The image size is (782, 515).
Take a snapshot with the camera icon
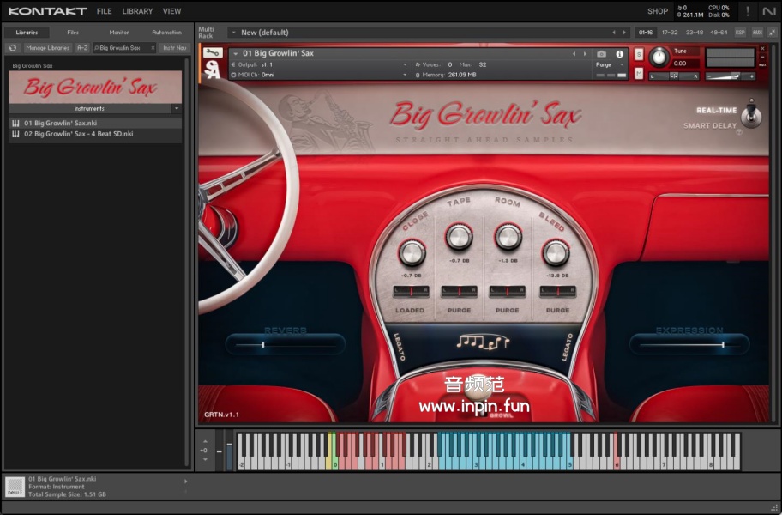tap(601, 54)
